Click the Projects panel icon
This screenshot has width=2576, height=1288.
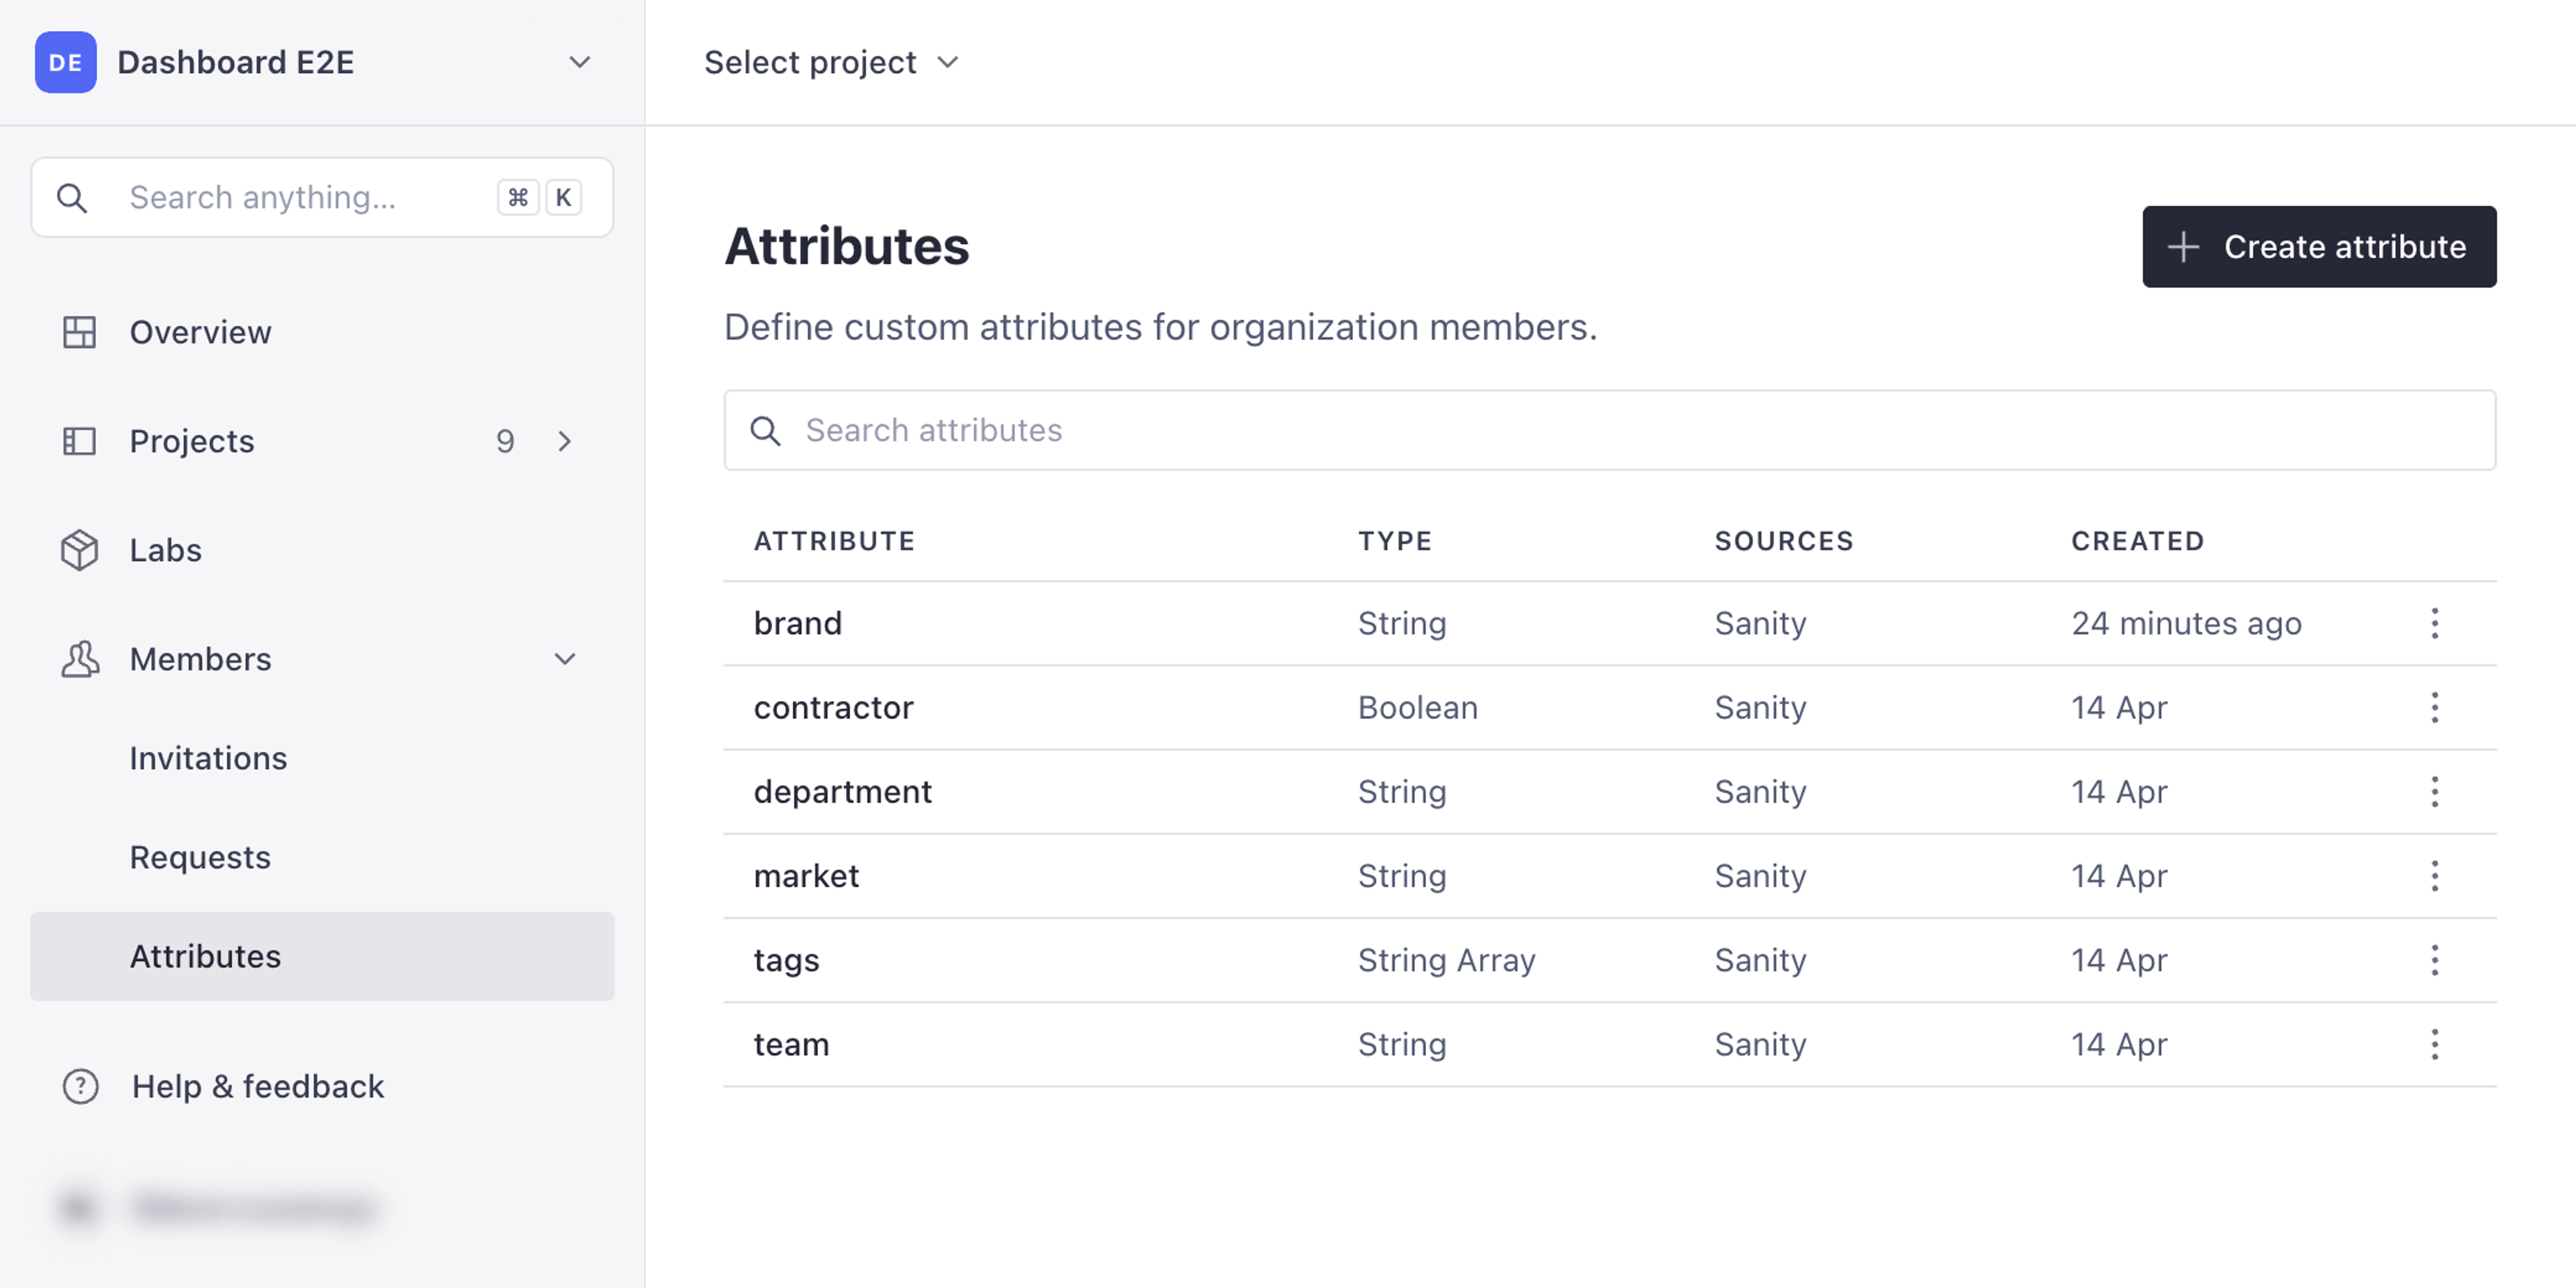[80, 441]
